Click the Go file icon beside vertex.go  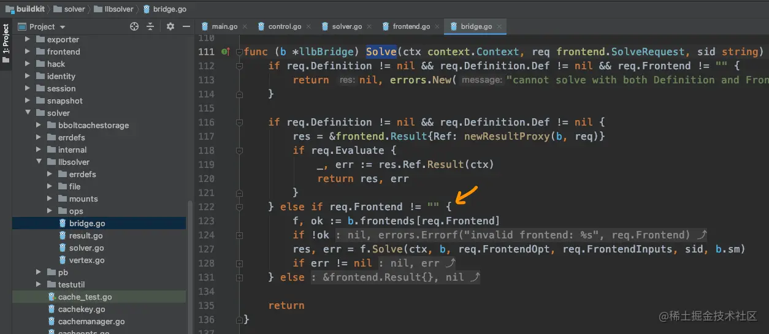pos(63,260)
